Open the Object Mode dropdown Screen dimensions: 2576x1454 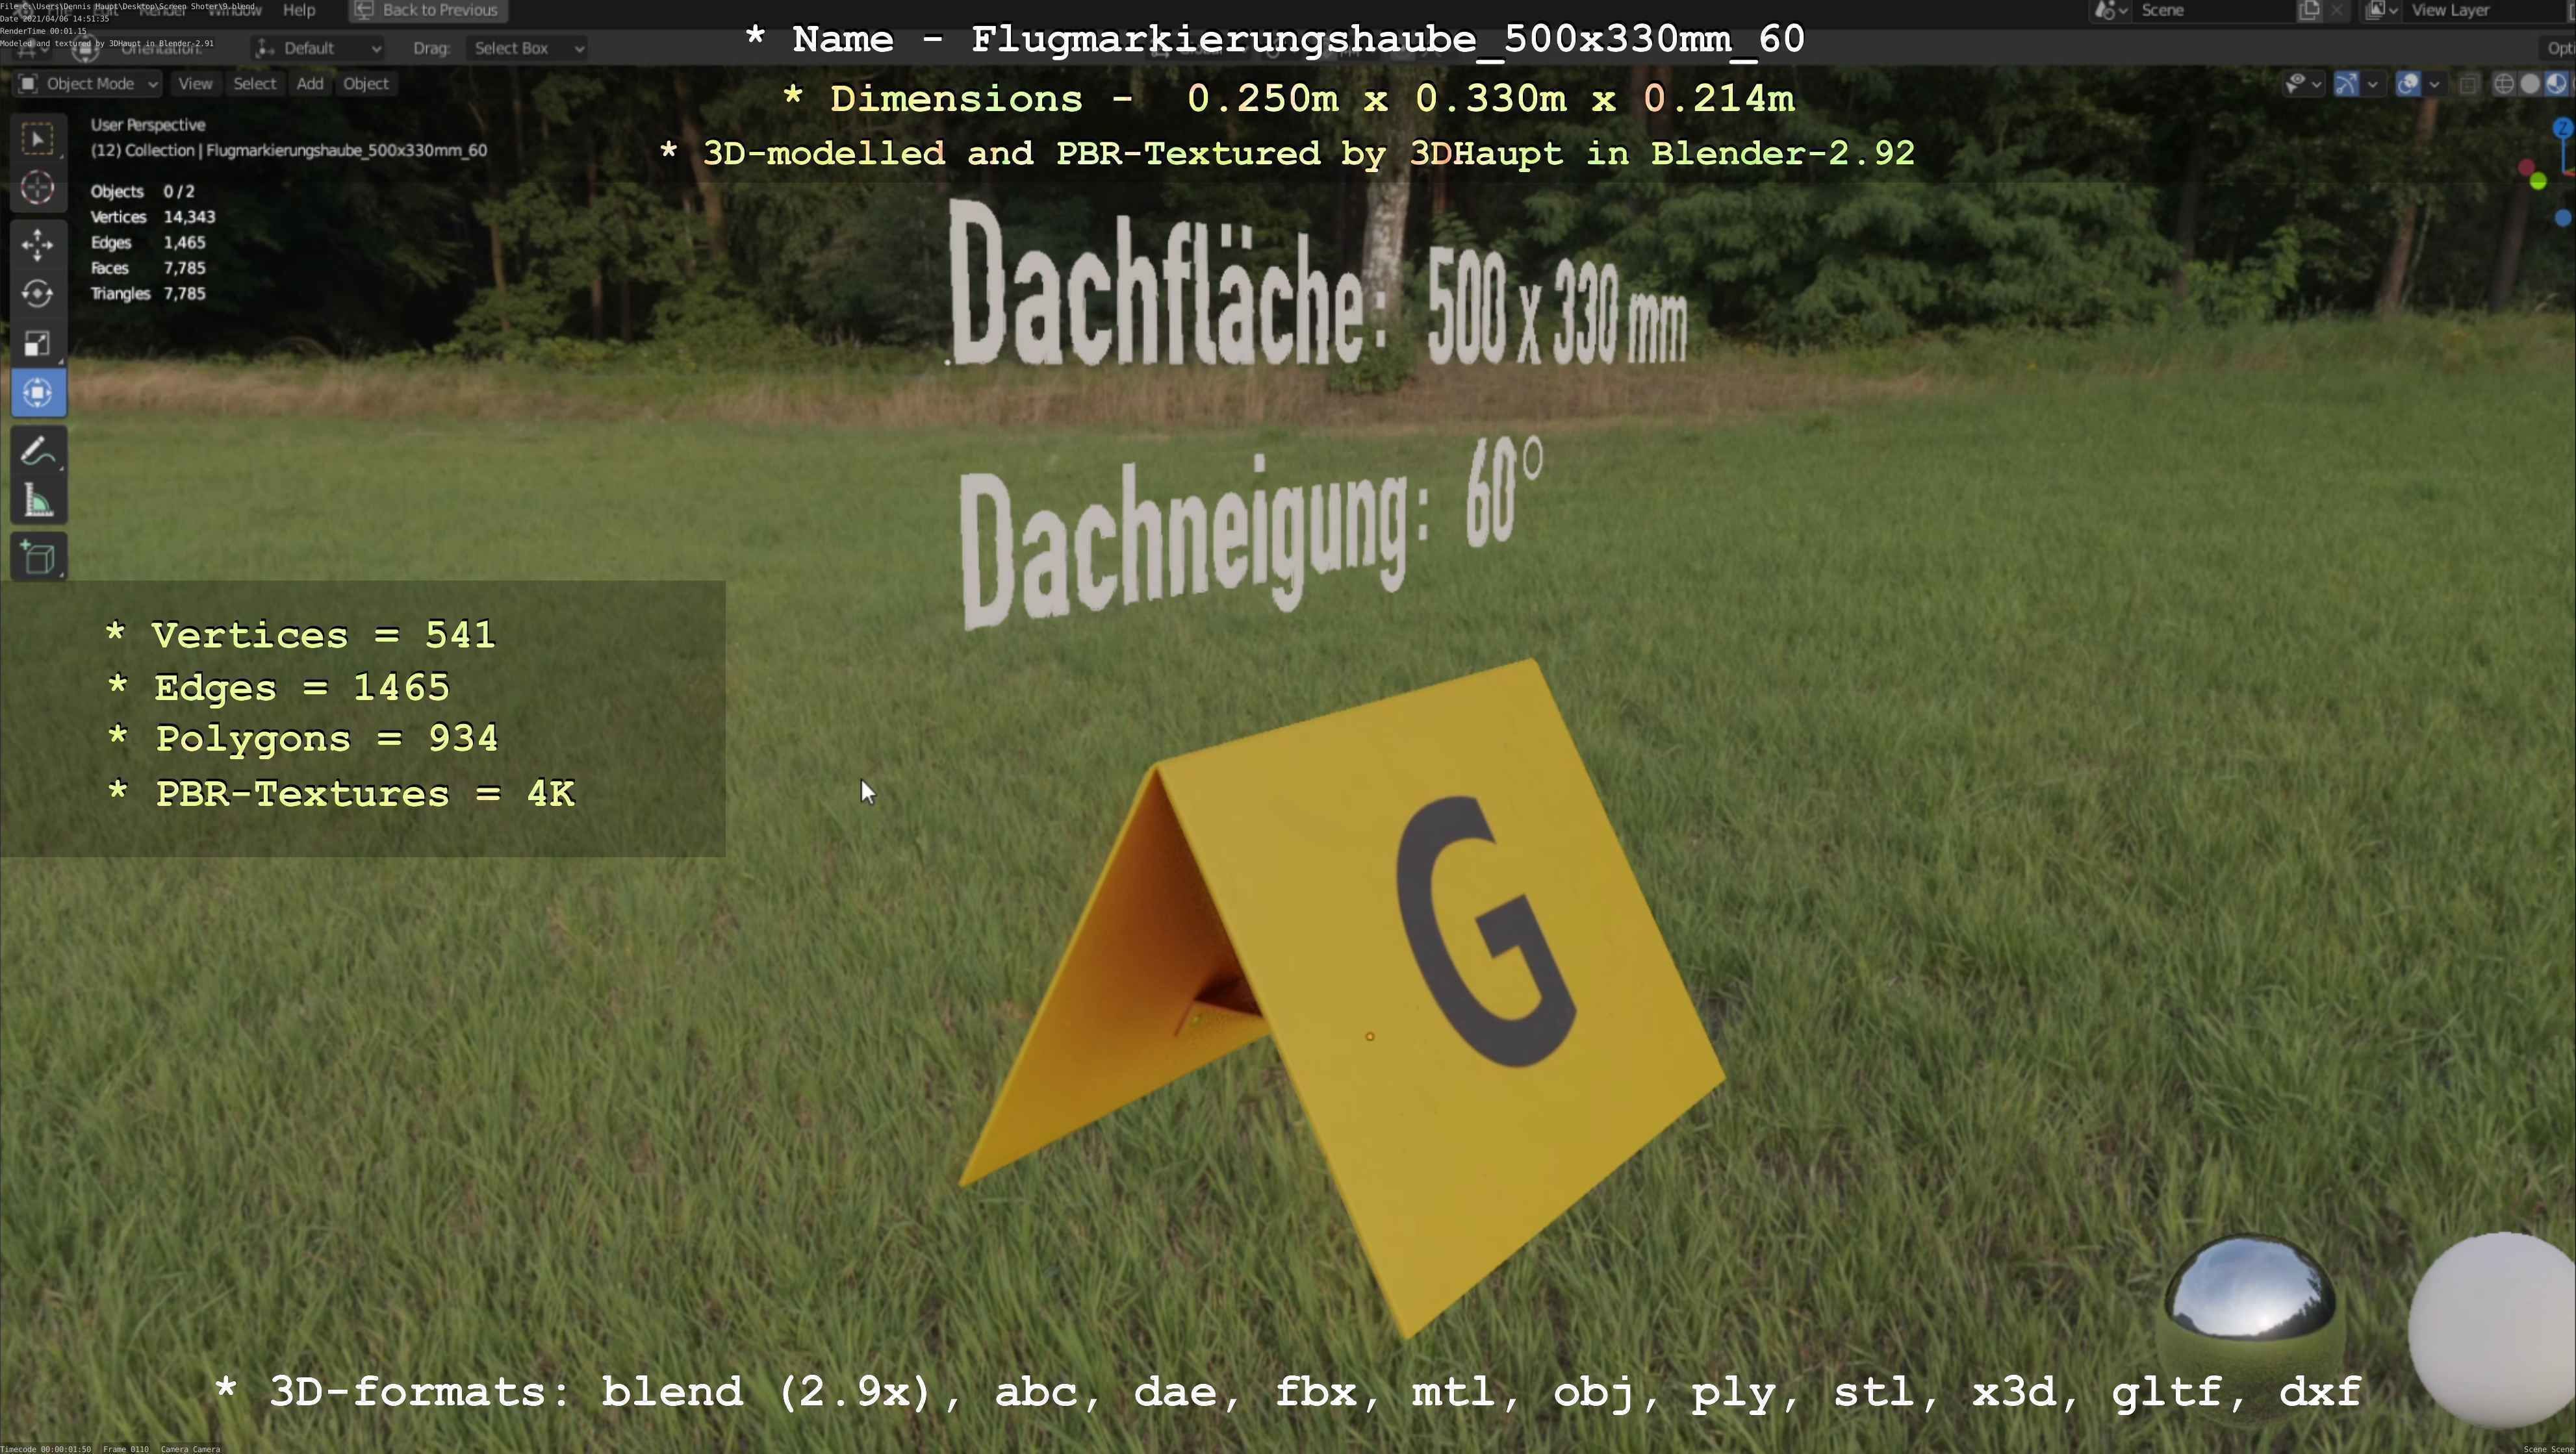click(88, 84)
